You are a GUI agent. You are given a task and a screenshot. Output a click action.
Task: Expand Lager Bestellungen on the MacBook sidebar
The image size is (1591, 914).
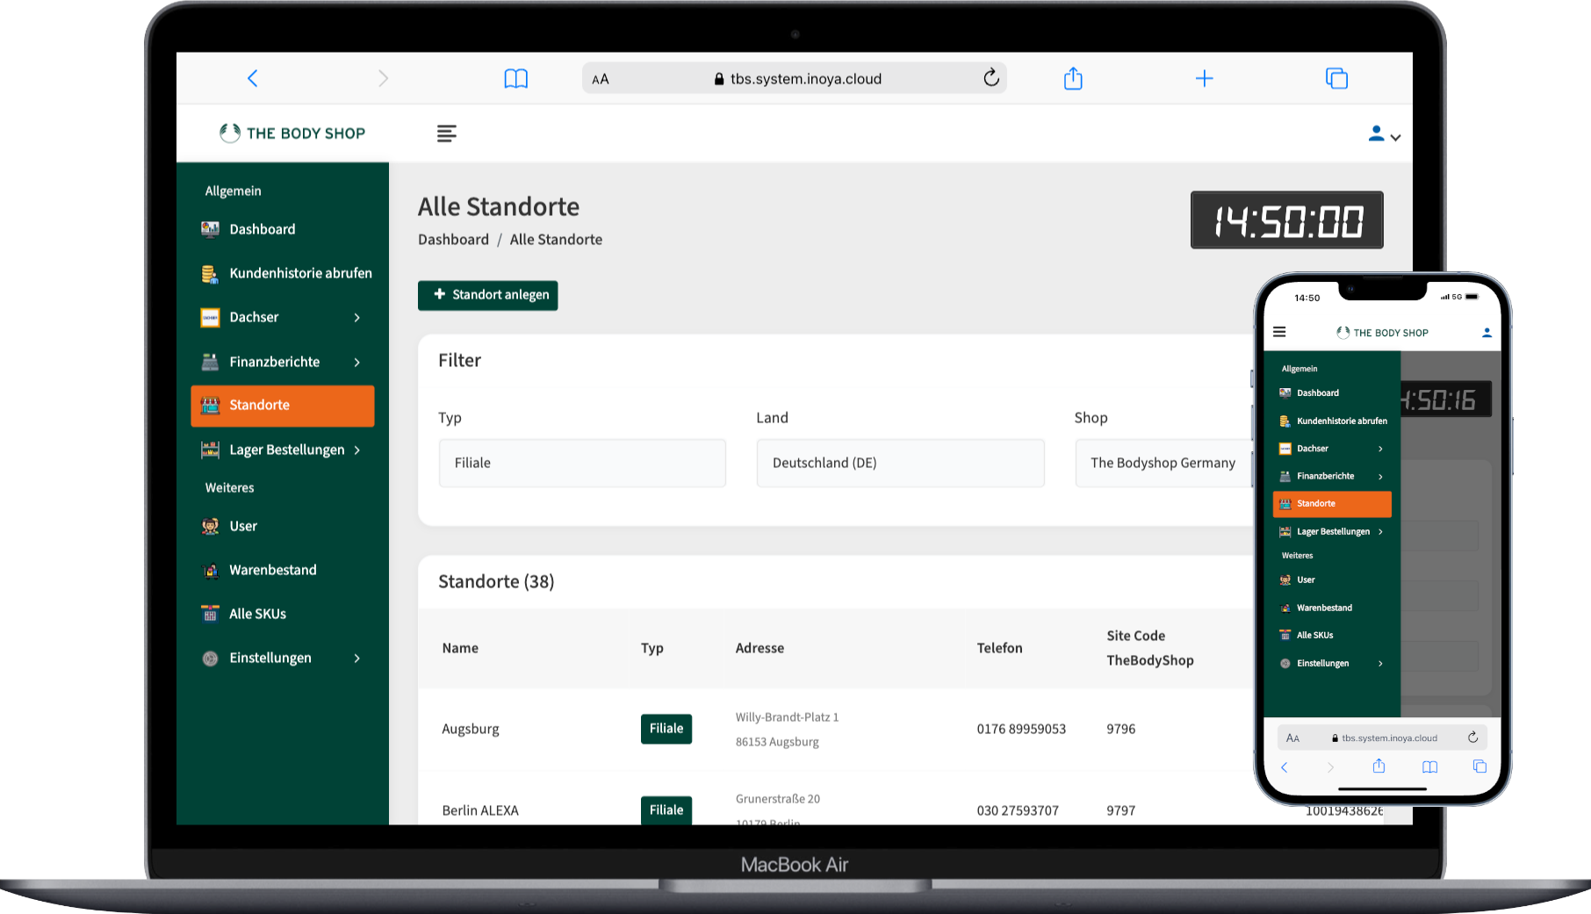(283, 450)
